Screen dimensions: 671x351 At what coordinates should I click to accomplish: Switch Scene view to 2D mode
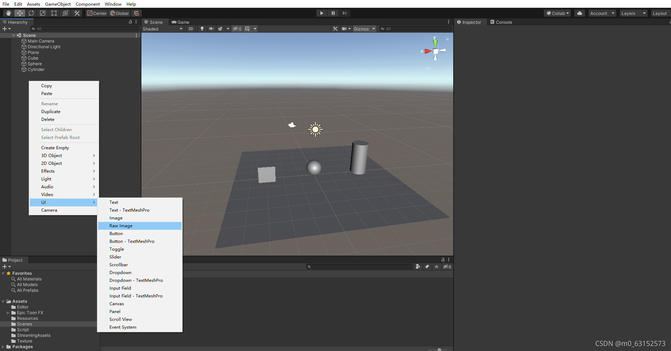(x=191, y=29)
